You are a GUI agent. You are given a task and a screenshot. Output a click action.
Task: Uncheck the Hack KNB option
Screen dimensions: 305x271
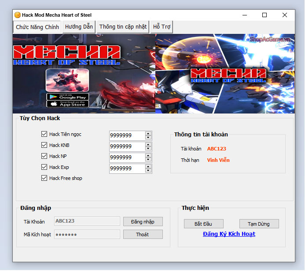coord(44,145)
